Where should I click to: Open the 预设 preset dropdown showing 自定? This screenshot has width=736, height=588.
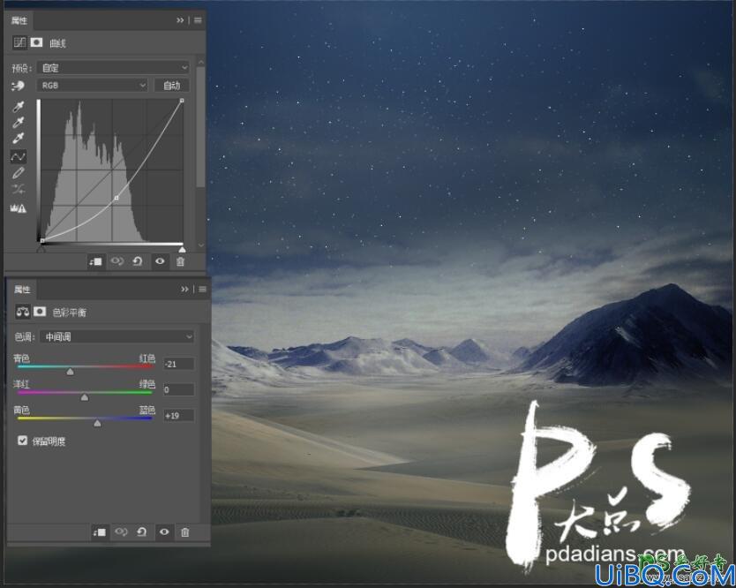pos(114,68)
